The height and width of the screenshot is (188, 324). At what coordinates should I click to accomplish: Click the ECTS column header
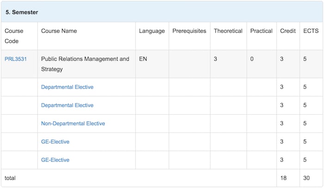click(x=311, y=31)
